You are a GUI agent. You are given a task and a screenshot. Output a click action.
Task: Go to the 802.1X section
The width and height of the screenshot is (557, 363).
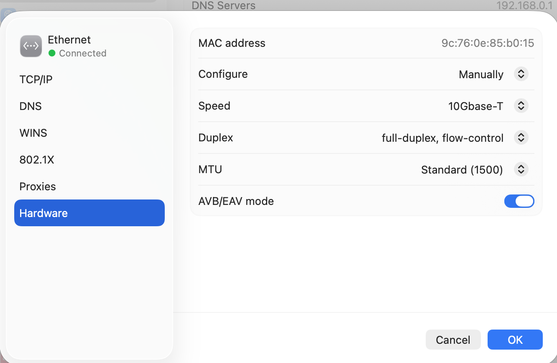[x=37, y=160]
